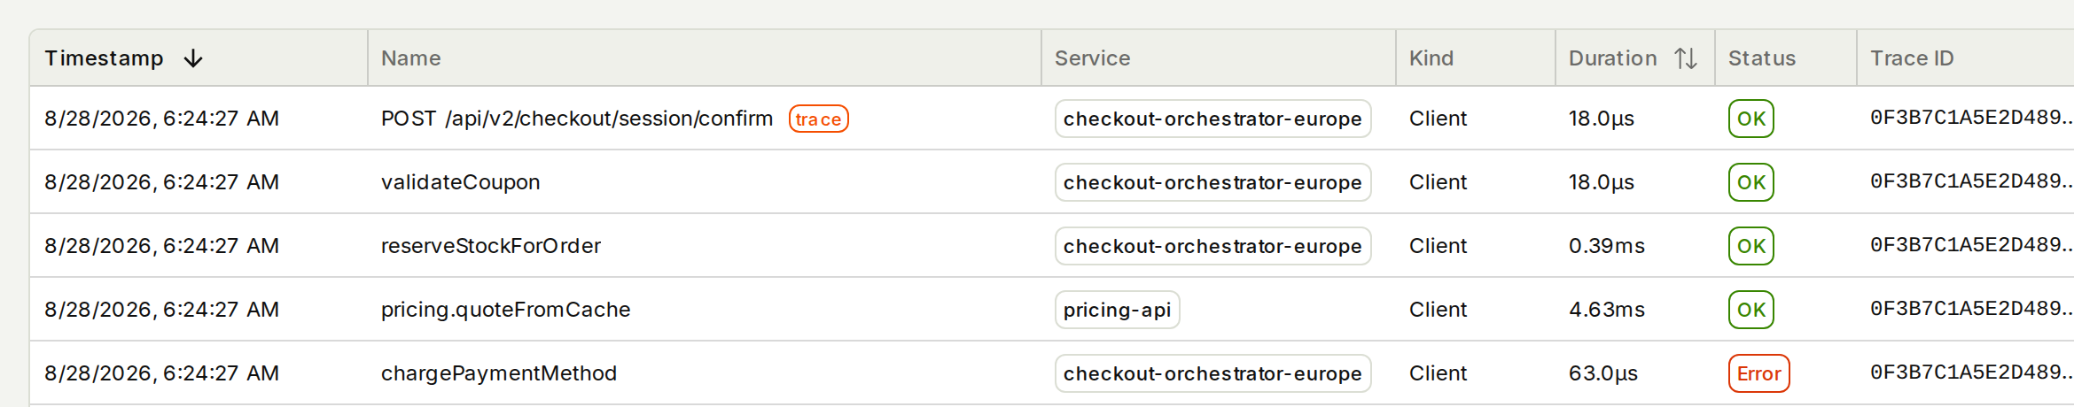Open the pricing.quoteFromCache span
This screenshot has width=2074, height=407.
point(505,310)
